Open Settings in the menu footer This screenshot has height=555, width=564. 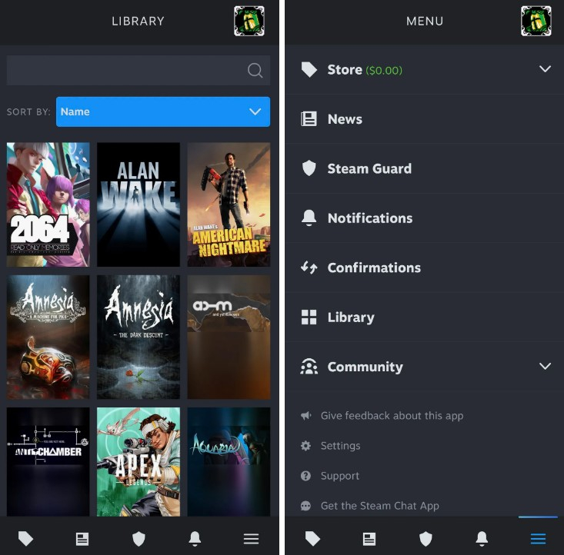[340, 446]
